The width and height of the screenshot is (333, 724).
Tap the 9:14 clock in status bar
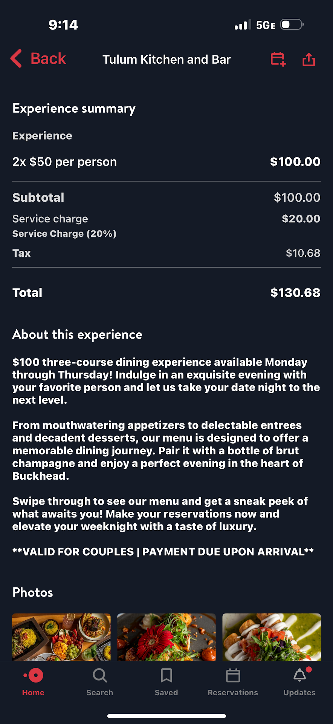tap(63, 25)
